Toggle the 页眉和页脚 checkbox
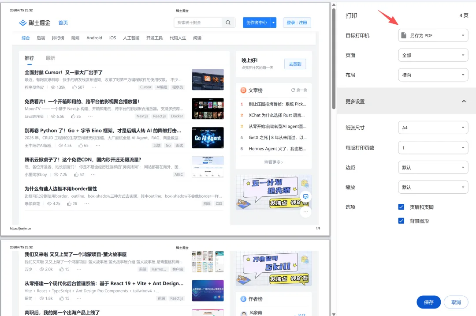 [x=401, y=207]
